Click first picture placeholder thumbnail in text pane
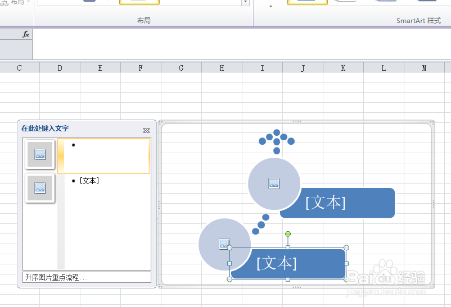 point(40,154)
